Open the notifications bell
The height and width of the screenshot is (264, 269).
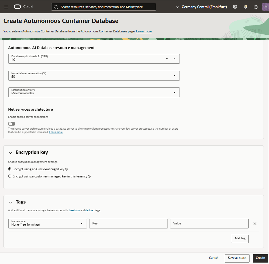(x=245, y=7)
